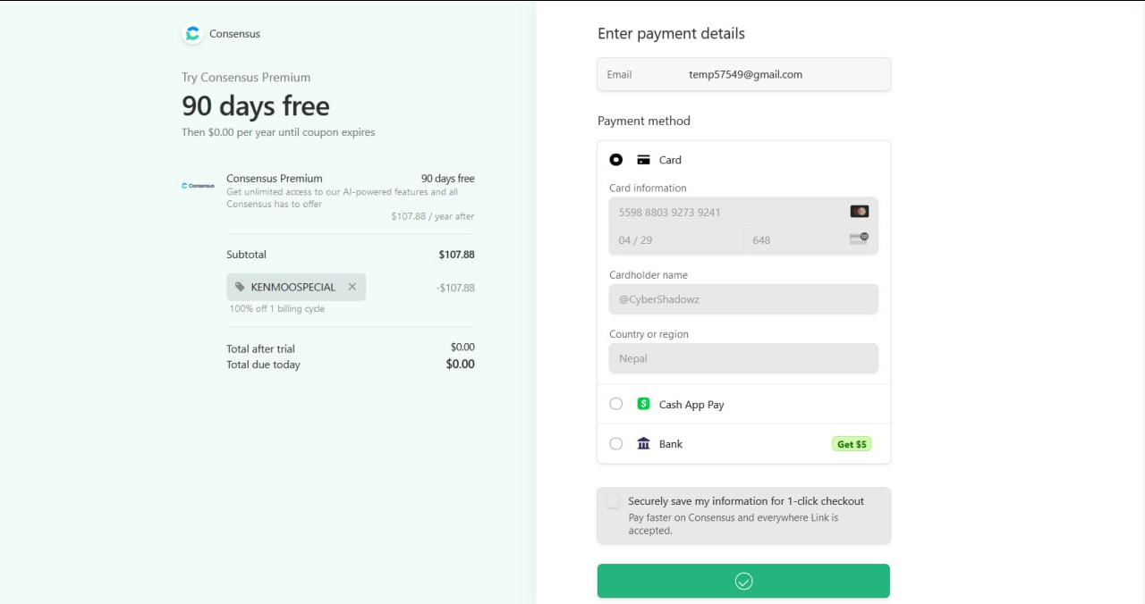
Task: Click the coupon tag icon
Action: [x=240, y=287]
